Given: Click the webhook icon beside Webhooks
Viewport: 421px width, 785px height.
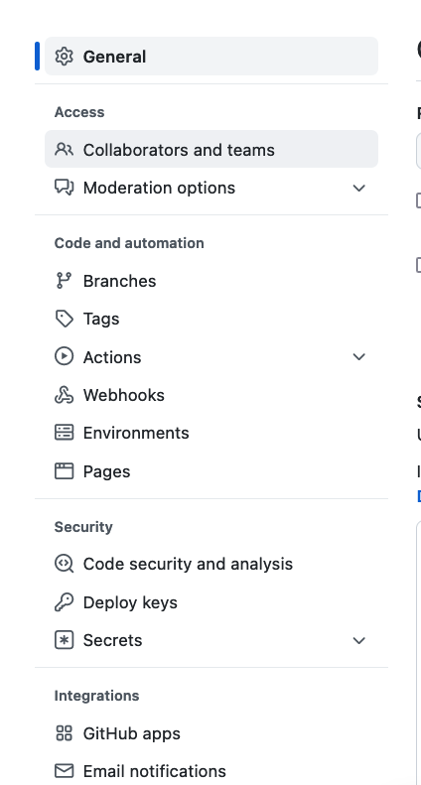Looking at the screenshot, I should click(x=64, y=395).
